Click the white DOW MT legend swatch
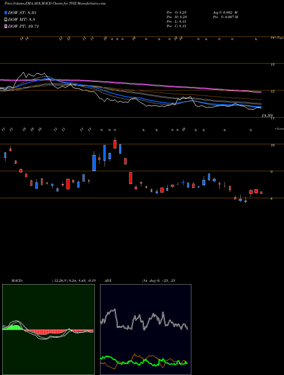Screen dimensions: 284x375 click(x=6, y=19)
